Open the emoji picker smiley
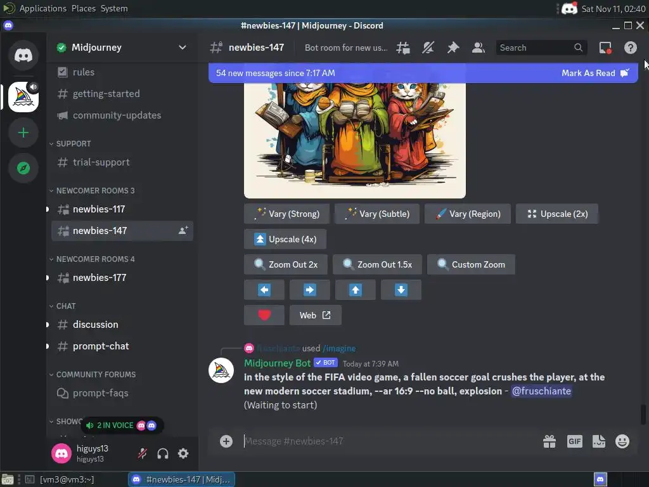This screenshot has width=649, height=487. tap(622, 441)
